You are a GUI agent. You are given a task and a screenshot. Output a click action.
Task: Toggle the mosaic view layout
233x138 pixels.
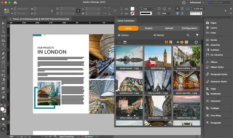click(x=170, y=42)
